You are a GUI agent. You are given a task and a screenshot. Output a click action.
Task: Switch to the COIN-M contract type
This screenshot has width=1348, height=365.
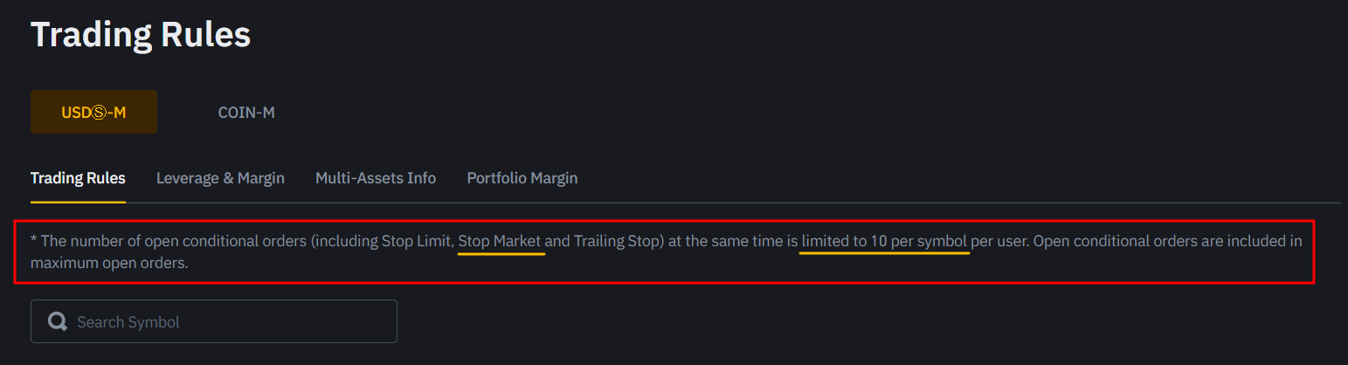246,112
